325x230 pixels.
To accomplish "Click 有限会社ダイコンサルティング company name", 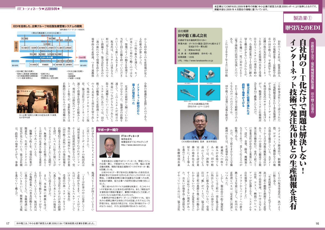I will point(135,142).
